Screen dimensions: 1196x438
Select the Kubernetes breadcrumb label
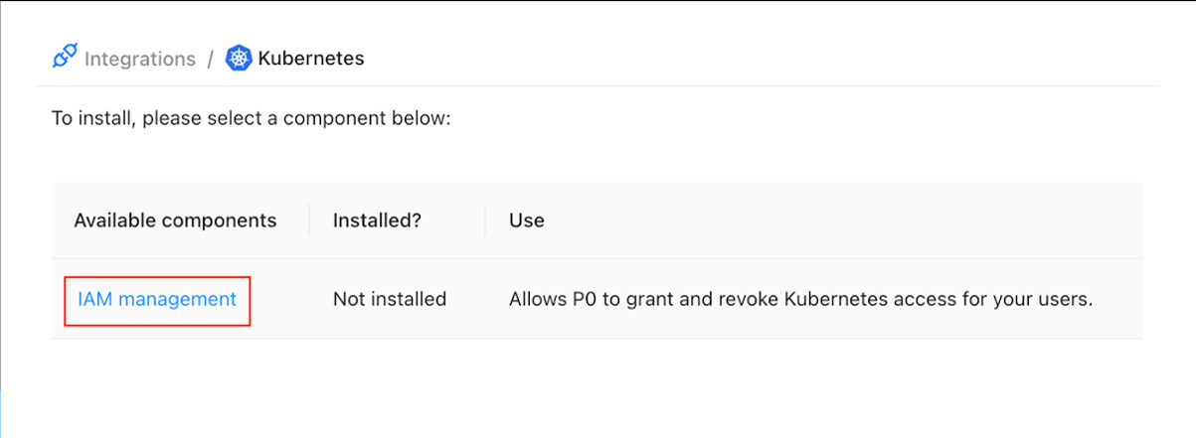point(310,59)
